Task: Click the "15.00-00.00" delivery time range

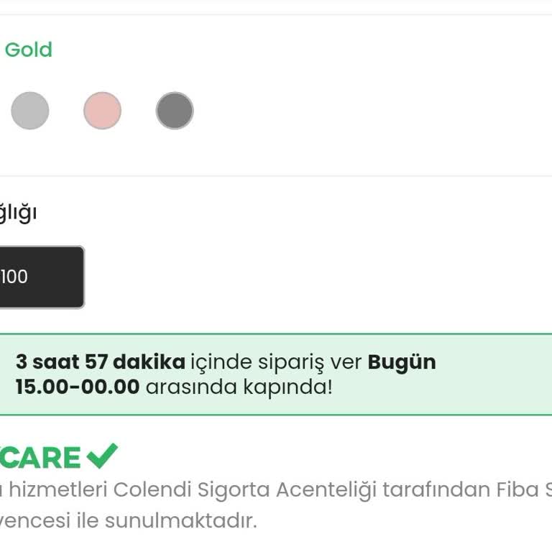Action: (78, 387)
